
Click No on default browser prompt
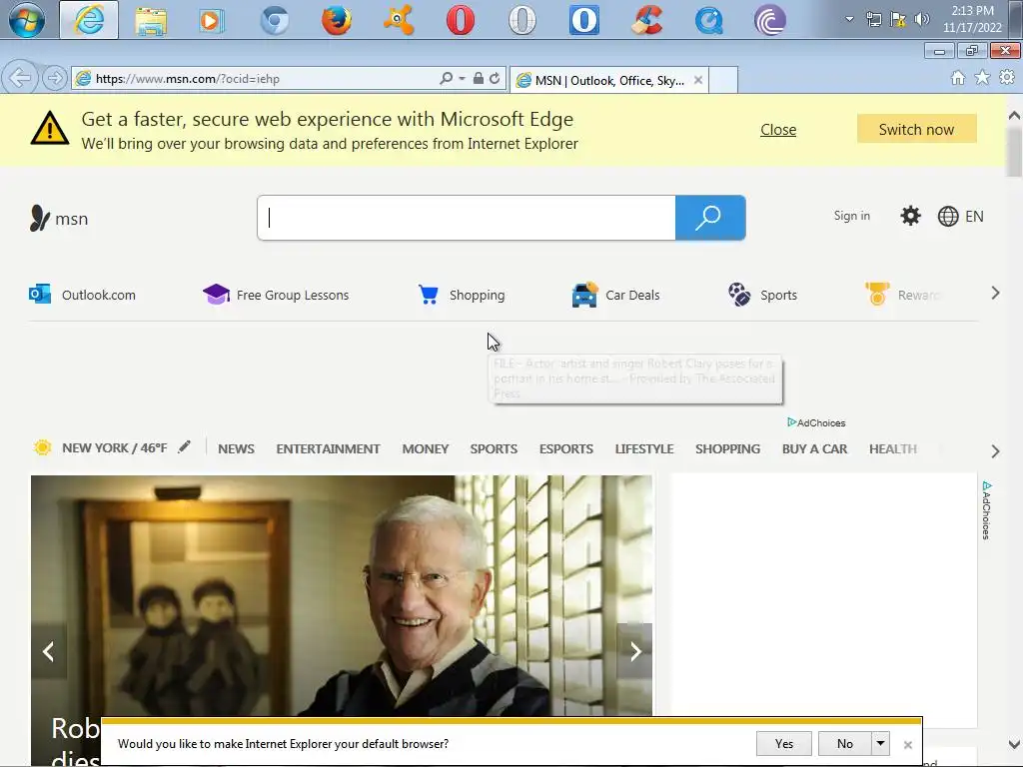tap(845, 743)
